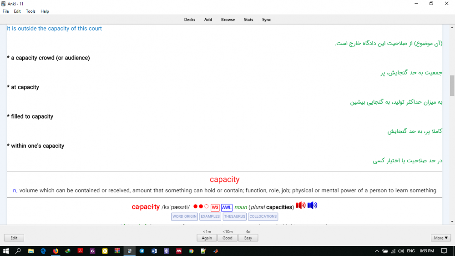
Task: Go to the Browse tab
Action: [x=228, y=20]
